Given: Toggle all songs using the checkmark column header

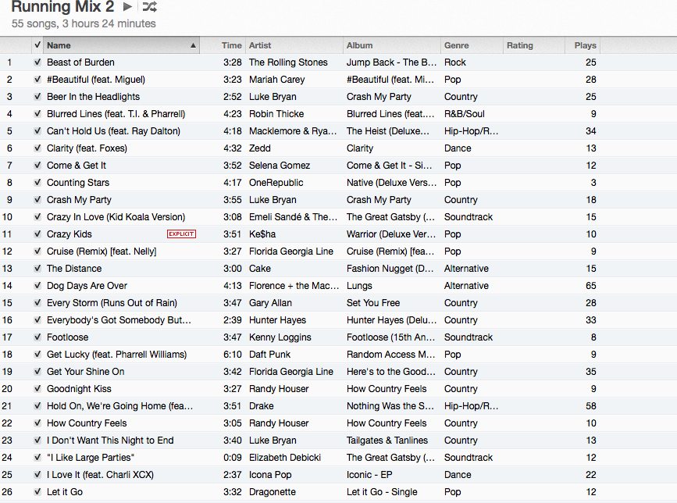Looking at the screenshot, I should pos(37,45).
